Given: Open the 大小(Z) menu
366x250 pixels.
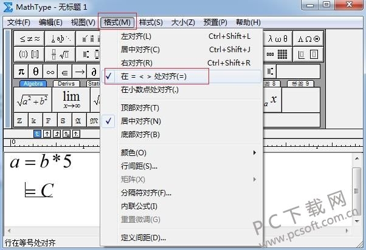Looking at the screenshot, I should coord(183,22).
